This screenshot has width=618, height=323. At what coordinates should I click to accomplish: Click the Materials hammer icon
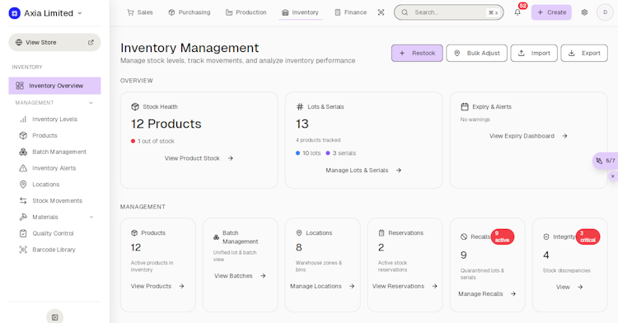[23, 217]
